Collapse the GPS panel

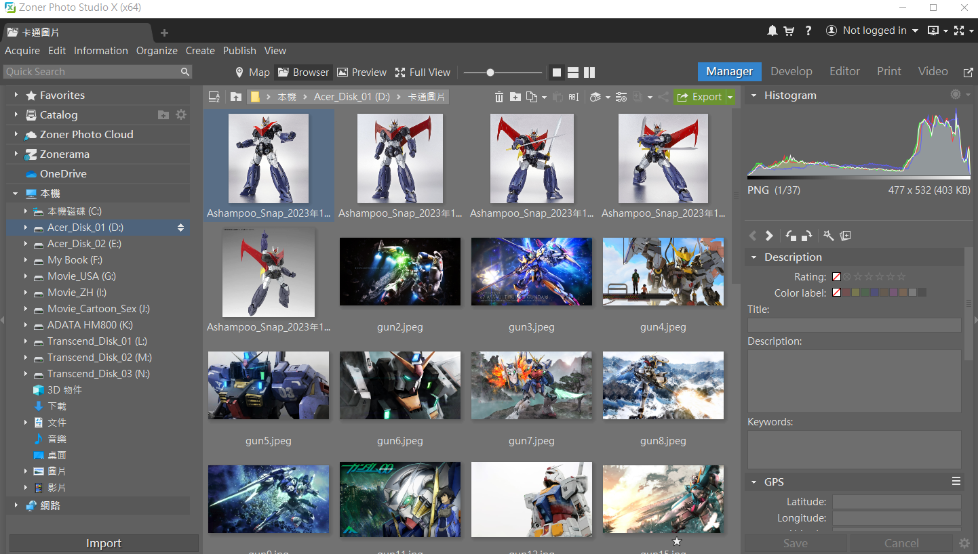point(754,482)
